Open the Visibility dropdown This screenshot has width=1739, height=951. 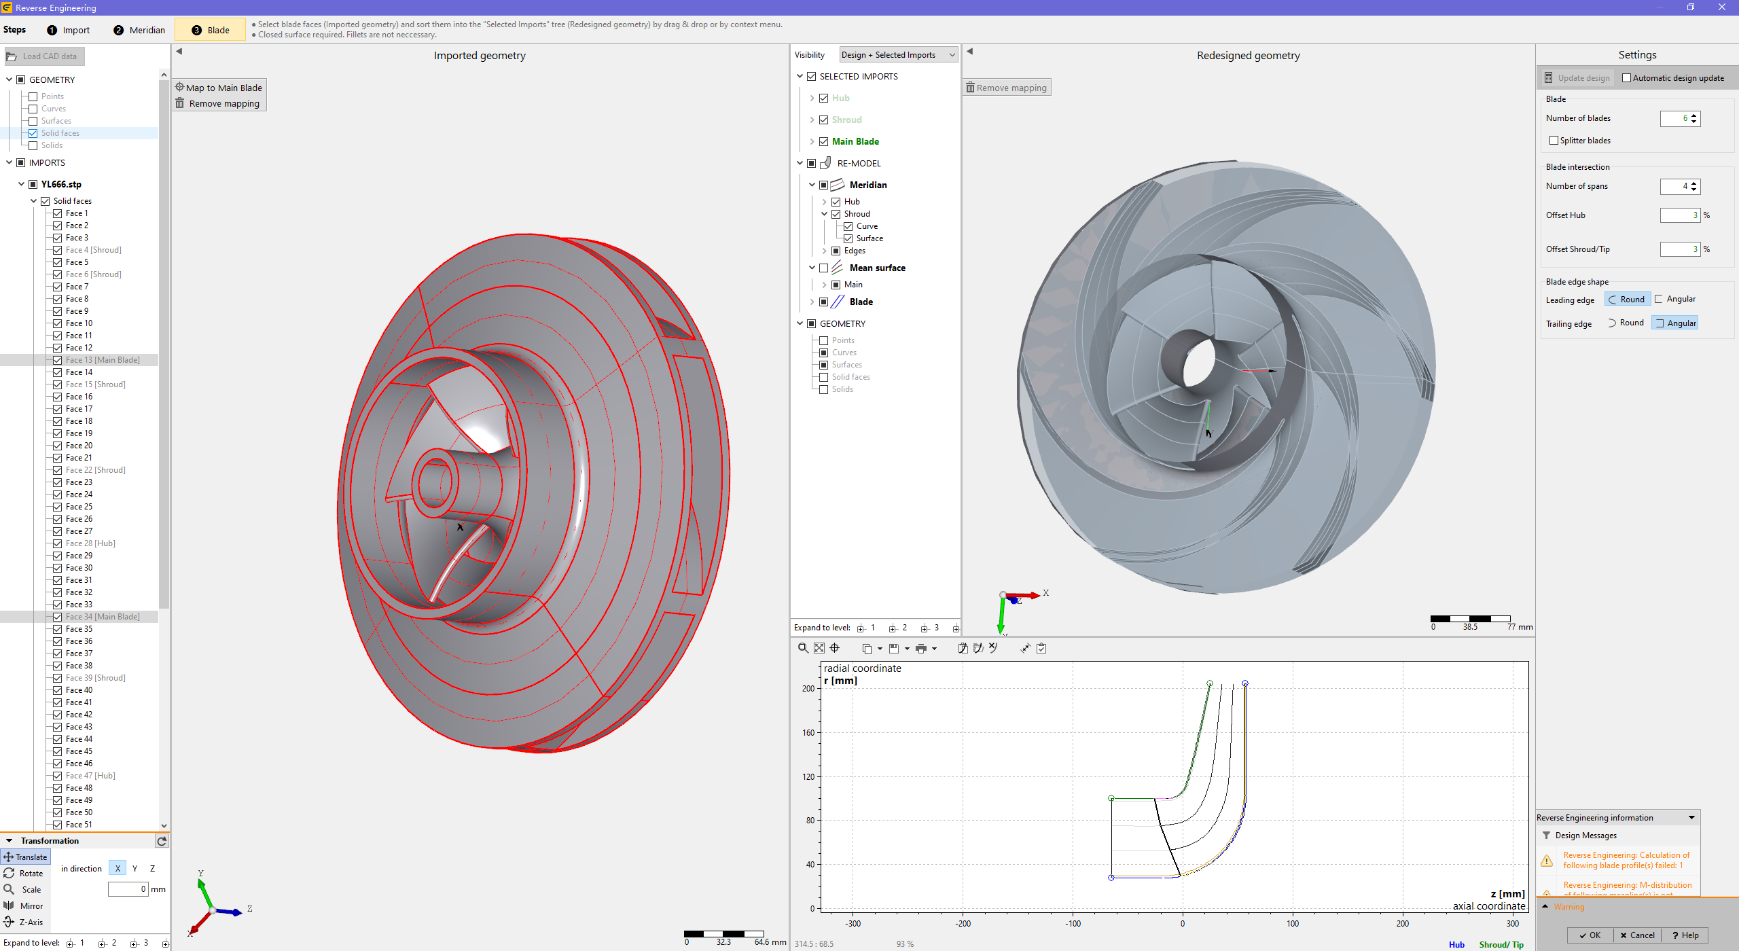898,55
